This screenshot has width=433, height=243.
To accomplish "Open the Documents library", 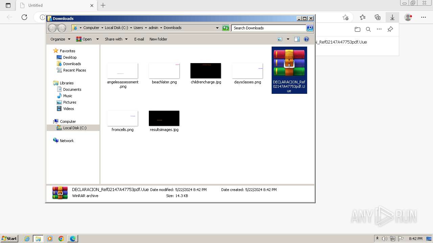I will point(72,89).
